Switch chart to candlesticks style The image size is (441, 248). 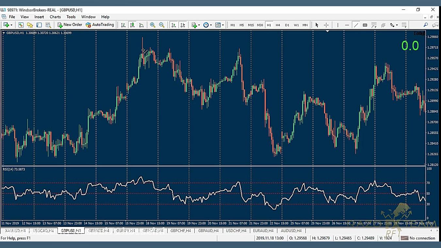pos(132,25)
